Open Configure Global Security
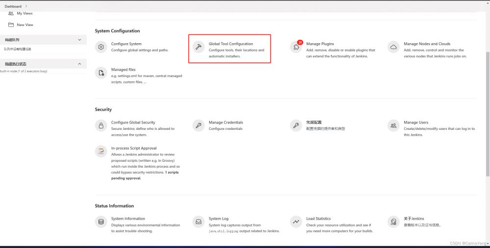The width and height of the screenshot is (490, 248). 133,122
